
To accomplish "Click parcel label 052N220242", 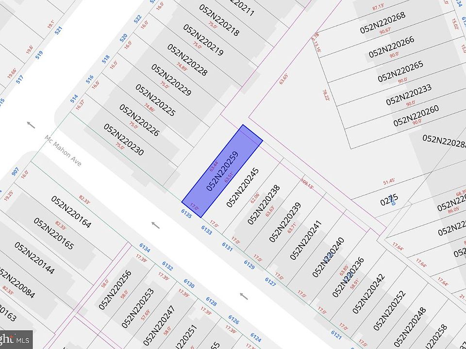I will click(x=368, y=294).
